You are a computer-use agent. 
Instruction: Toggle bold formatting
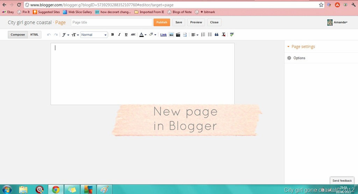(112, 35)
